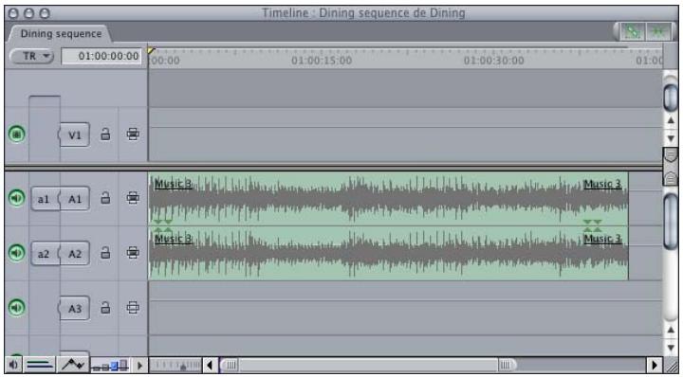Screen dimensions: 683x377
Task: Toggle V1 track visibility green indicator
Action: pos(16,134)
